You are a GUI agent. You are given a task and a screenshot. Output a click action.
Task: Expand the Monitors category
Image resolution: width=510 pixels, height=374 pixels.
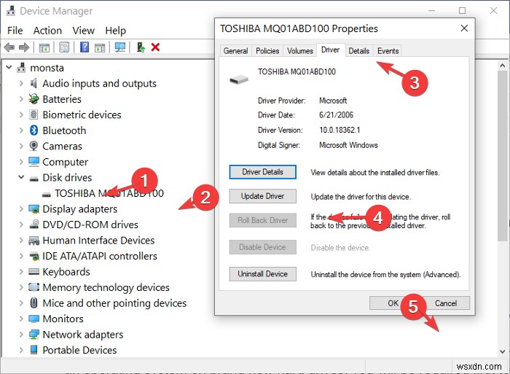coord(21,319)
